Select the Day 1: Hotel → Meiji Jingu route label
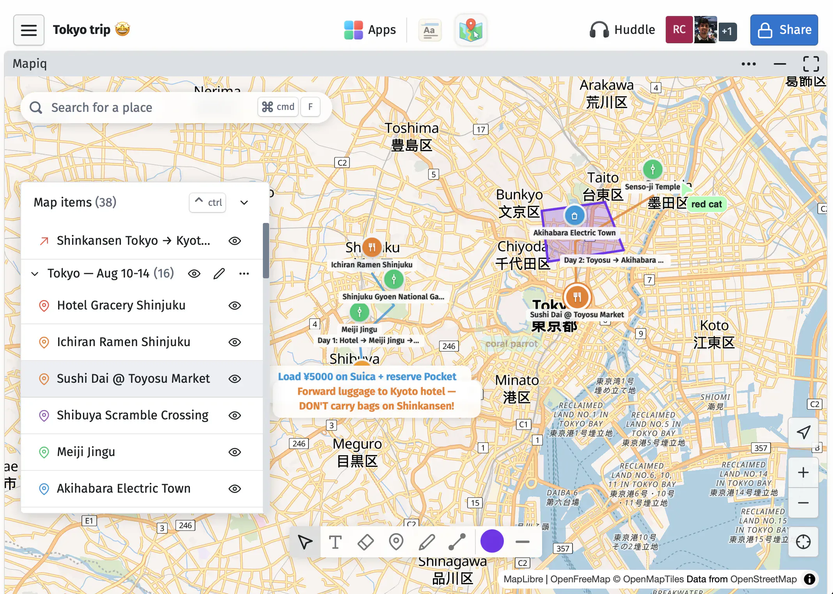Image resolution: width=833 pixels, height=594 pixels. coord(368,340)
